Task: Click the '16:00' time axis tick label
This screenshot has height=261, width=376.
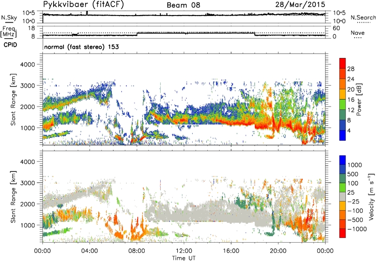Action: [x=231, y=251]
